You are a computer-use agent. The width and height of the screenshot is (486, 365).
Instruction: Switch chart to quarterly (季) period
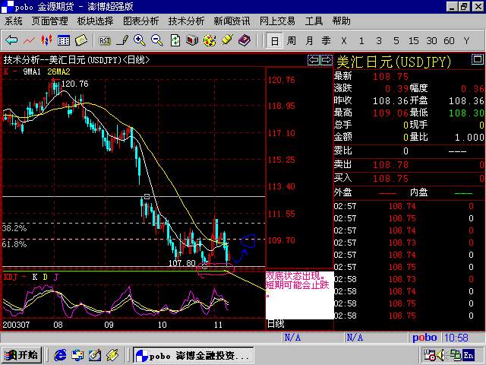tap(326, 40)
